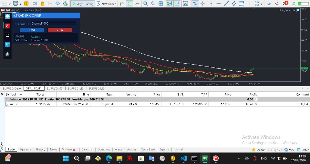Toggle the Algo Trading button
The image size is (310, 164).
83,4
